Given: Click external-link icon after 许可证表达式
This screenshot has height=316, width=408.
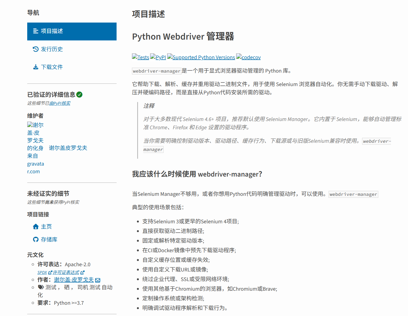Looking at the screenshot, I should pos(82,272).
